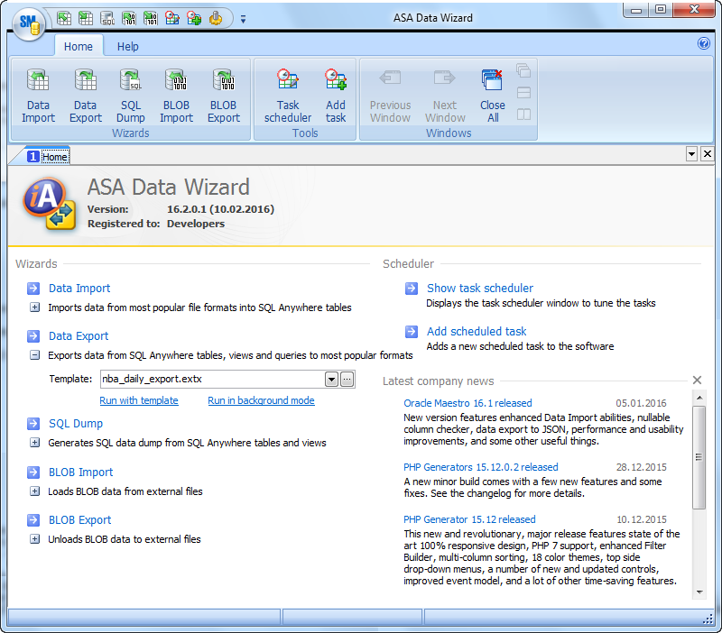Open the Data Export wizard from the ribbon
This screenshot has width=722, height=633.
point(85,93)
